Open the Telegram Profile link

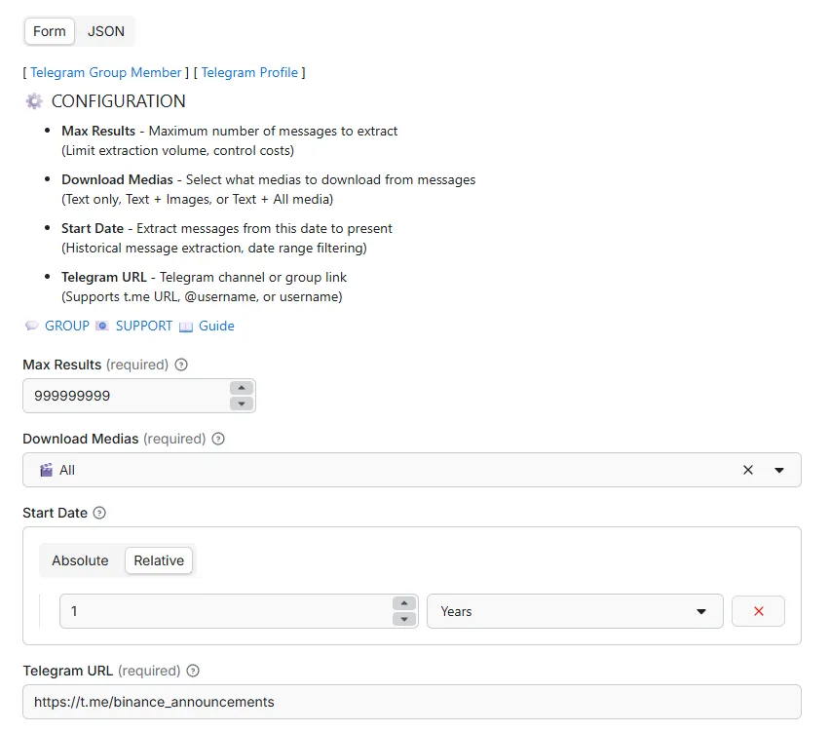[249, 72]
